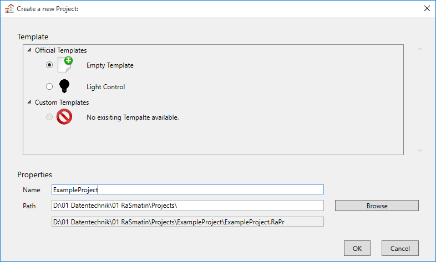
Task: Click the Light Control bulb icon
Action: tap(64, 86)
